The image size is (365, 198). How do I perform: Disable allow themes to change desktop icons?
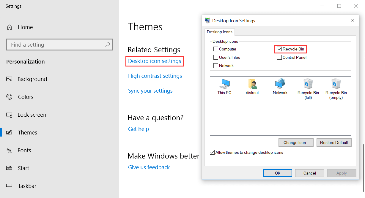pyautogui.click(x=212, y=152)
